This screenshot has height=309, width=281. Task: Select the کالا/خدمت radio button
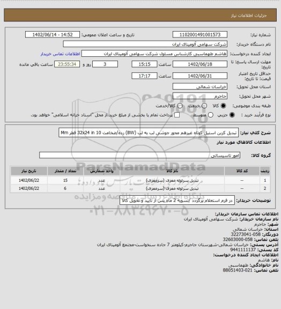pyautogui.click(x=180, y=106)
